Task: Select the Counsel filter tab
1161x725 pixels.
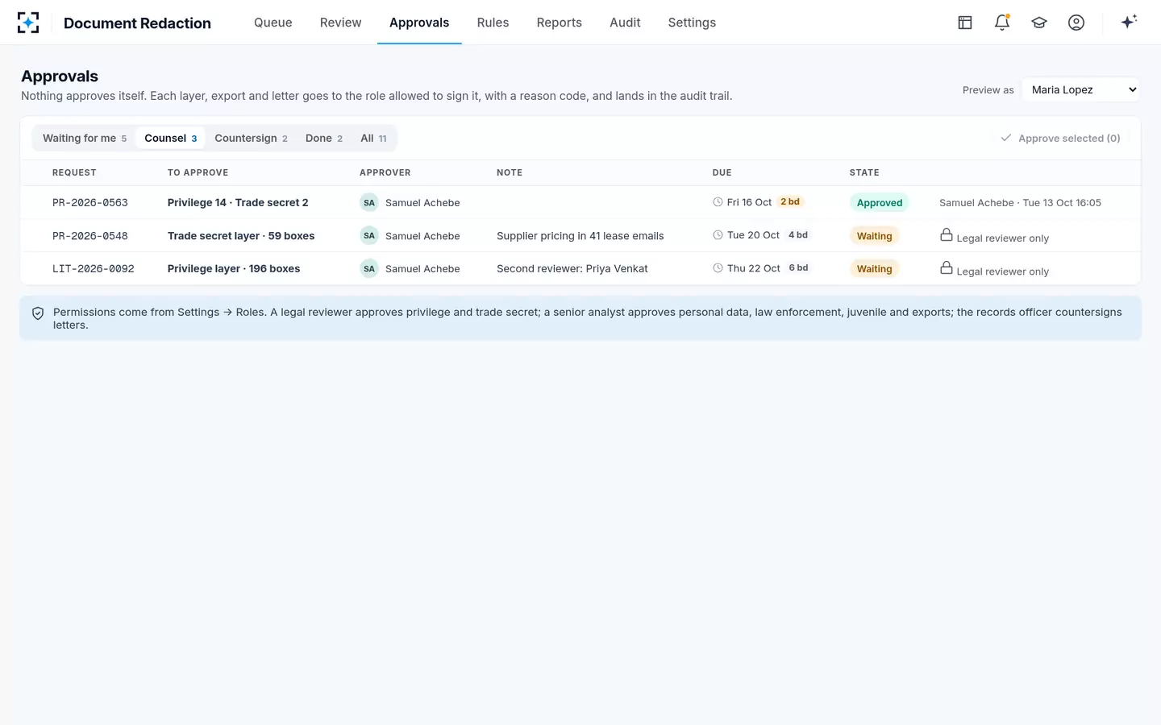Action: click(170, 139)
